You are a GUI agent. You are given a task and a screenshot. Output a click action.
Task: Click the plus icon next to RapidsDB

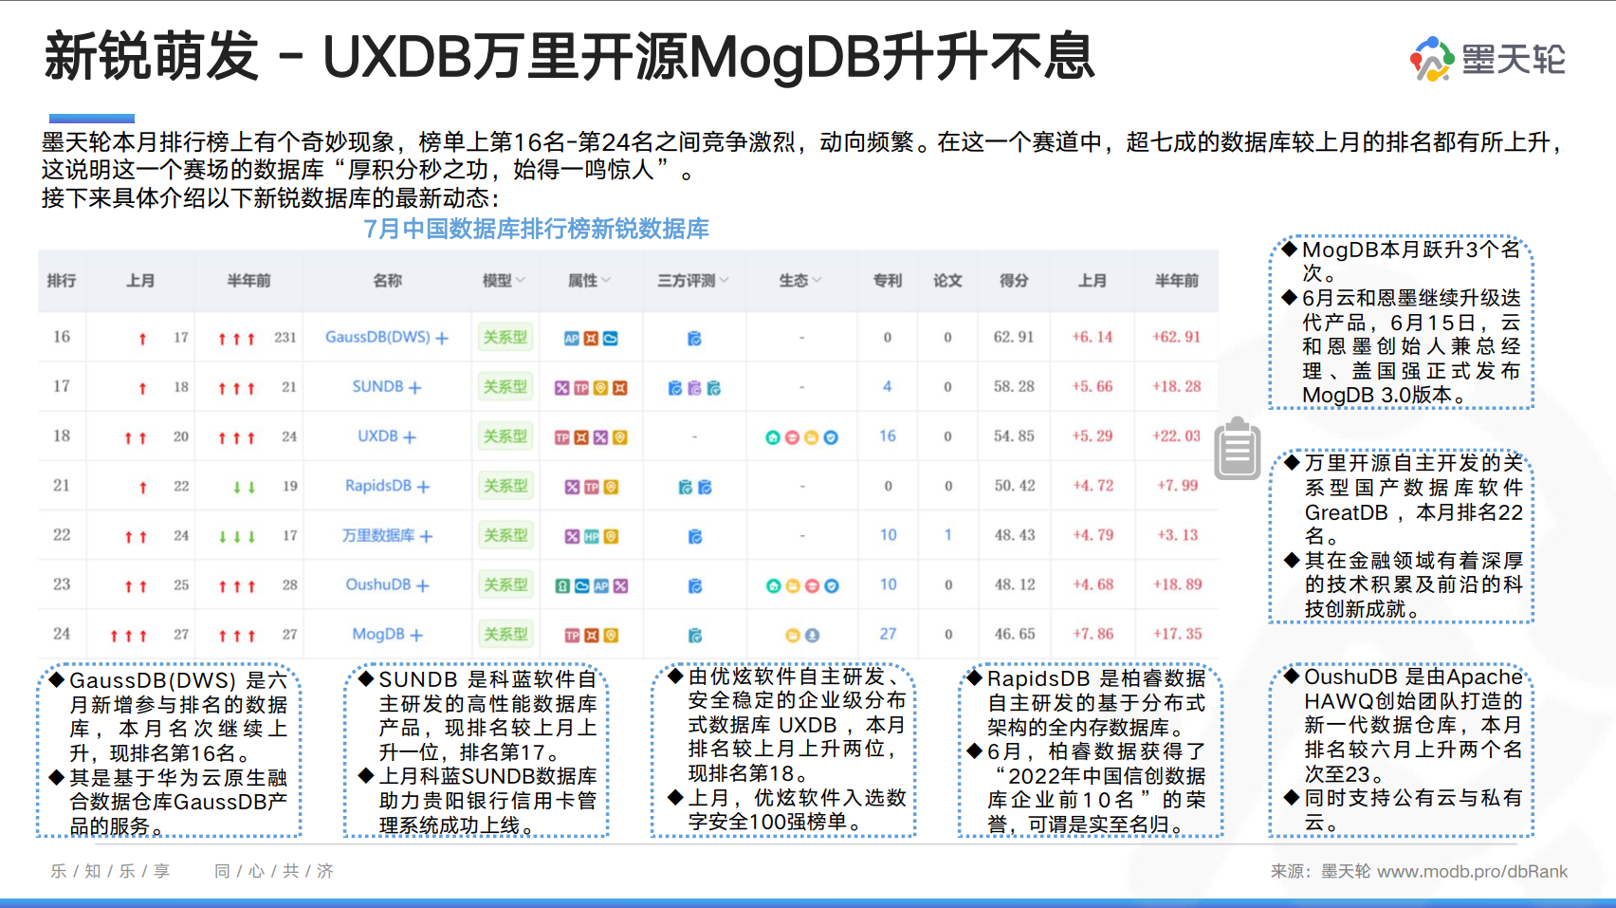(423, 487)
